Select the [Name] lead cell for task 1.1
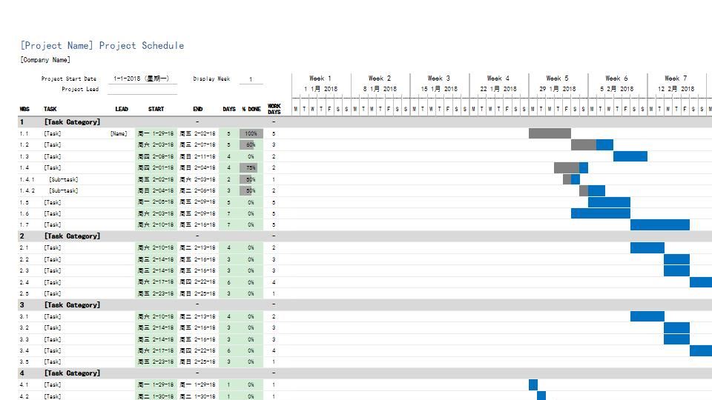Screen dimensions: 712x400 (119, 134)
